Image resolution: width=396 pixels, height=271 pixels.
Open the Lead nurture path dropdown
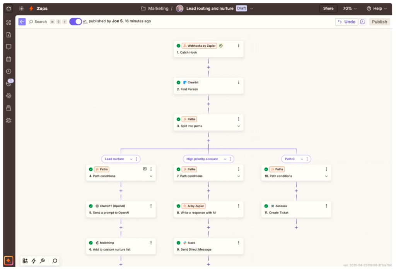(131, 159)
